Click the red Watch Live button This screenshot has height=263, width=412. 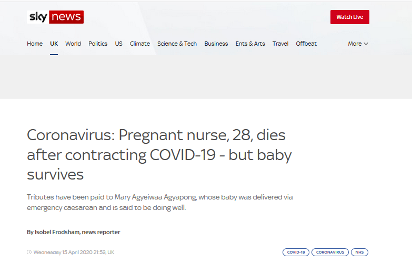click(x=350, y=17)
